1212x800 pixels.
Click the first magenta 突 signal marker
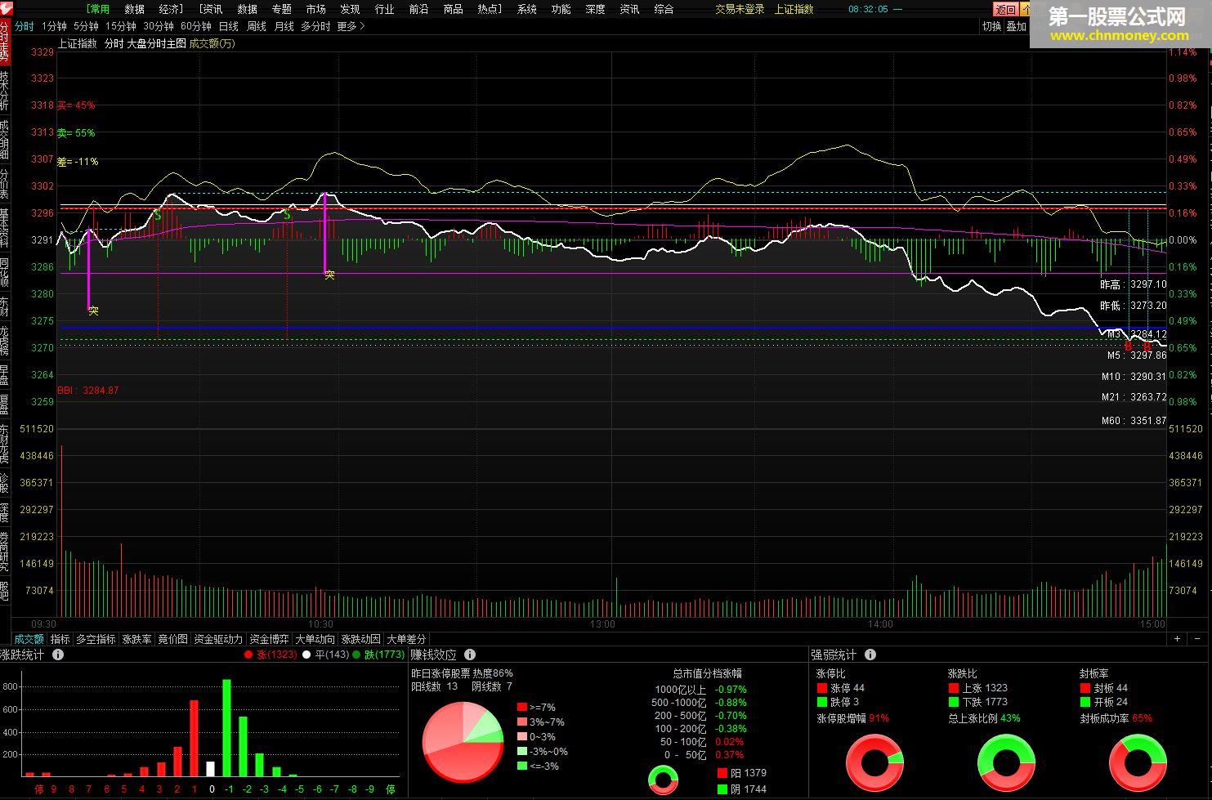(93, 311)
